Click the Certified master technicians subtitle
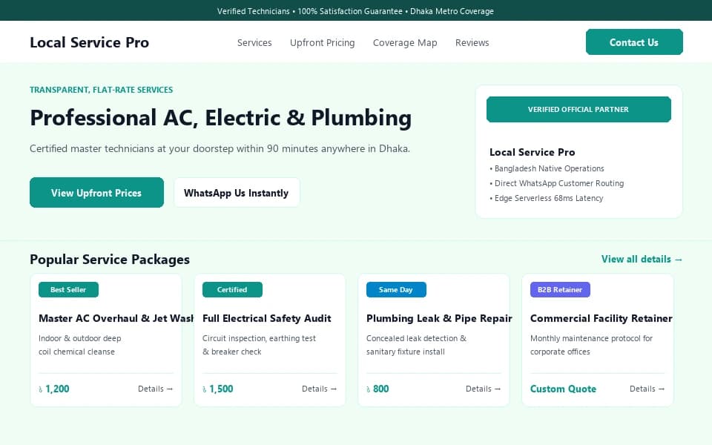 coord(220,148)
